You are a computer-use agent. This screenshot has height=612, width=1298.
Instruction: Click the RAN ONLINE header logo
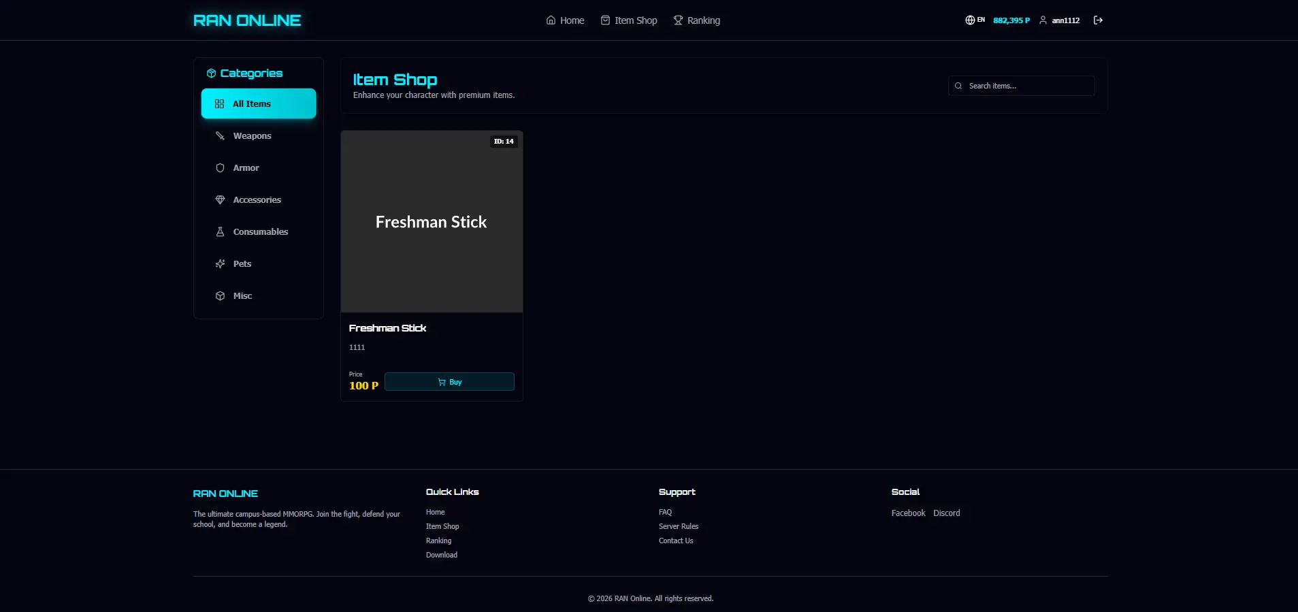tap(247, 20)
